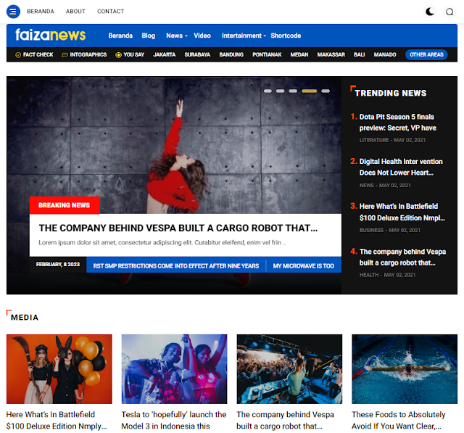The height and width of the screenshot is (433, 464).
Task: Open trending Digital Health Inter vention article
Action: tap(401, 167)
